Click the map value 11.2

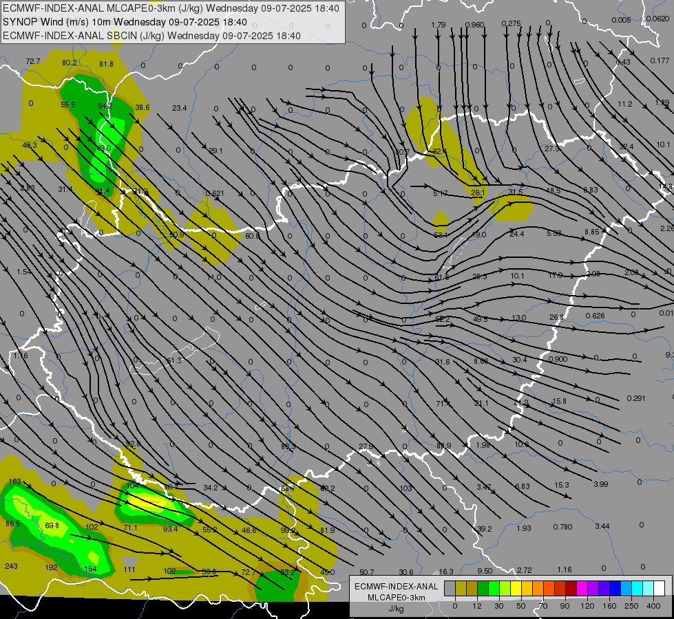pos(625,105)
